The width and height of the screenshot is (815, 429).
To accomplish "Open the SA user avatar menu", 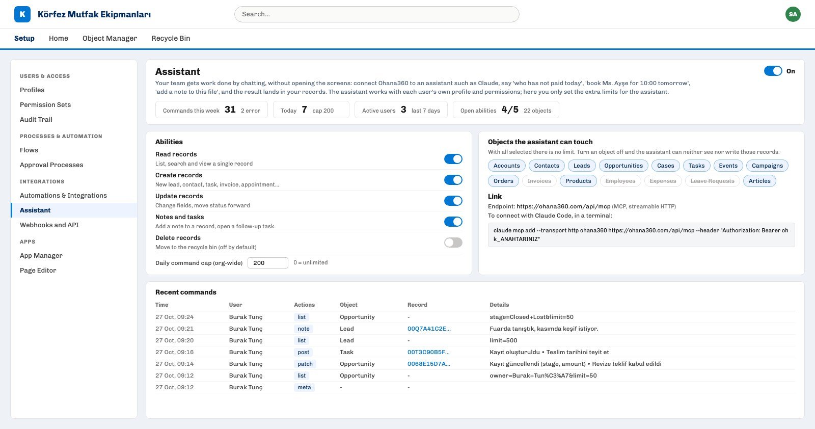I will (x=793, y=14).
